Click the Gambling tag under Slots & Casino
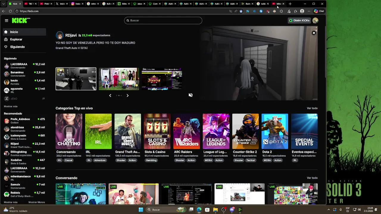 151,160
